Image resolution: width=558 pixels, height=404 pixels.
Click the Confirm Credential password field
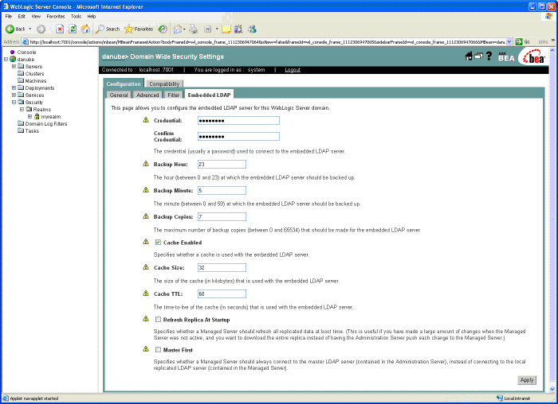tap(238, 137)
